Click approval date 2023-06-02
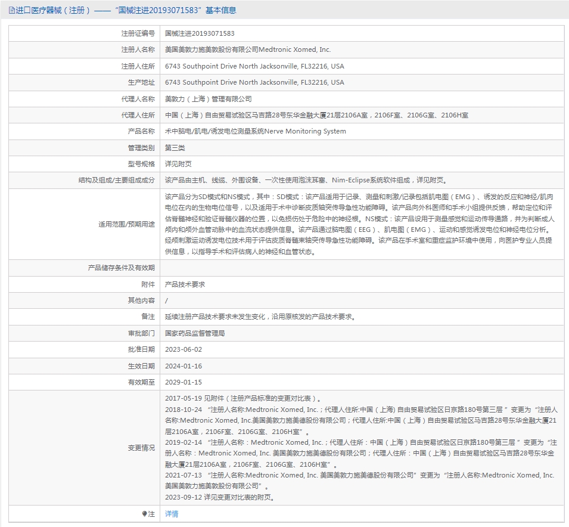 point(184,349)
